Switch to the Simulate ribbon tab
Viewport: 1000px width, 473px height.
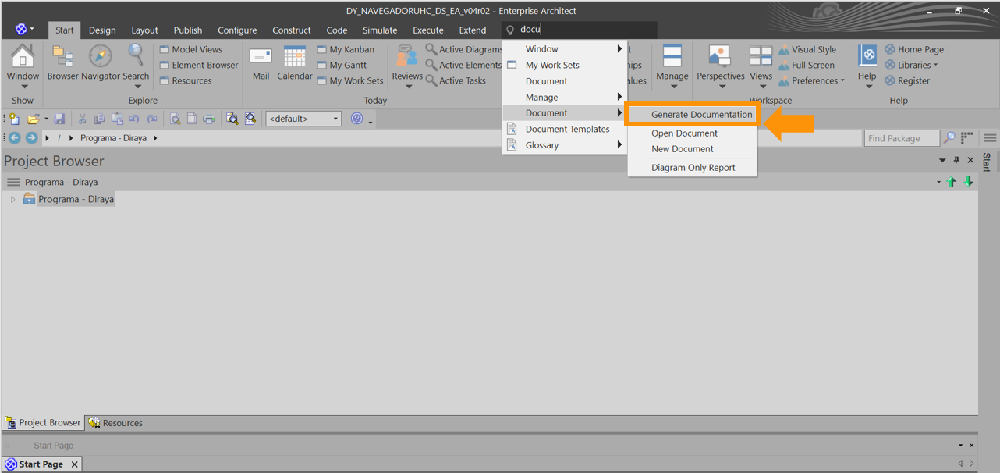click(380, 30)
